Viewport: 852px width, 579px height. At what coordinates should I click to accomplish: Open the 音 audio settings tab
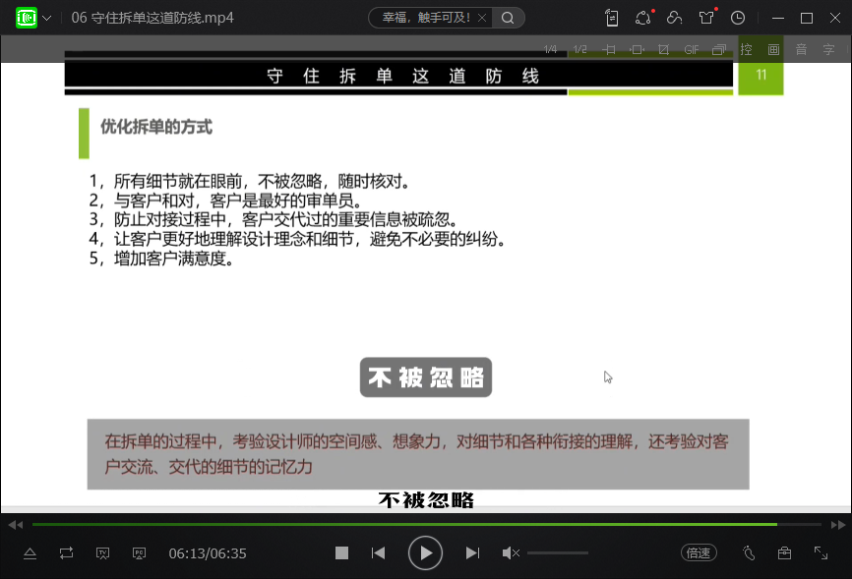click(x=802, y=49)
